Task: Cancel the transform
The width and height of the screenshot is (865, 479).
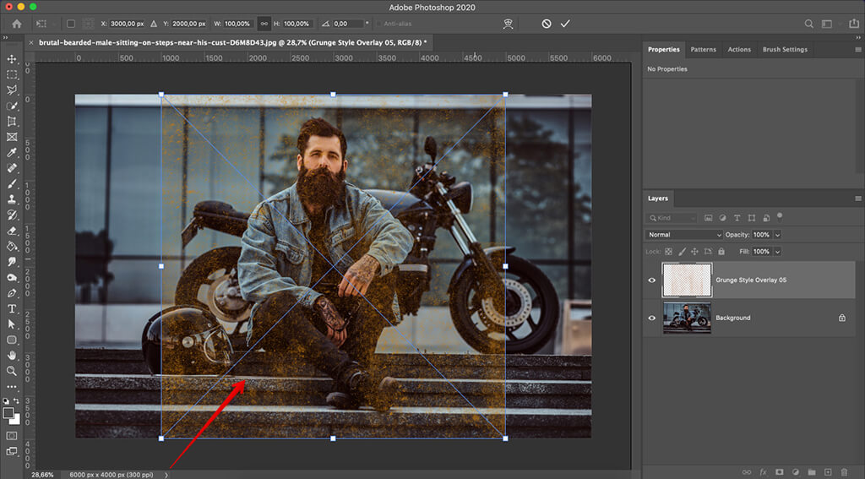Action: (x=547, y=24)
